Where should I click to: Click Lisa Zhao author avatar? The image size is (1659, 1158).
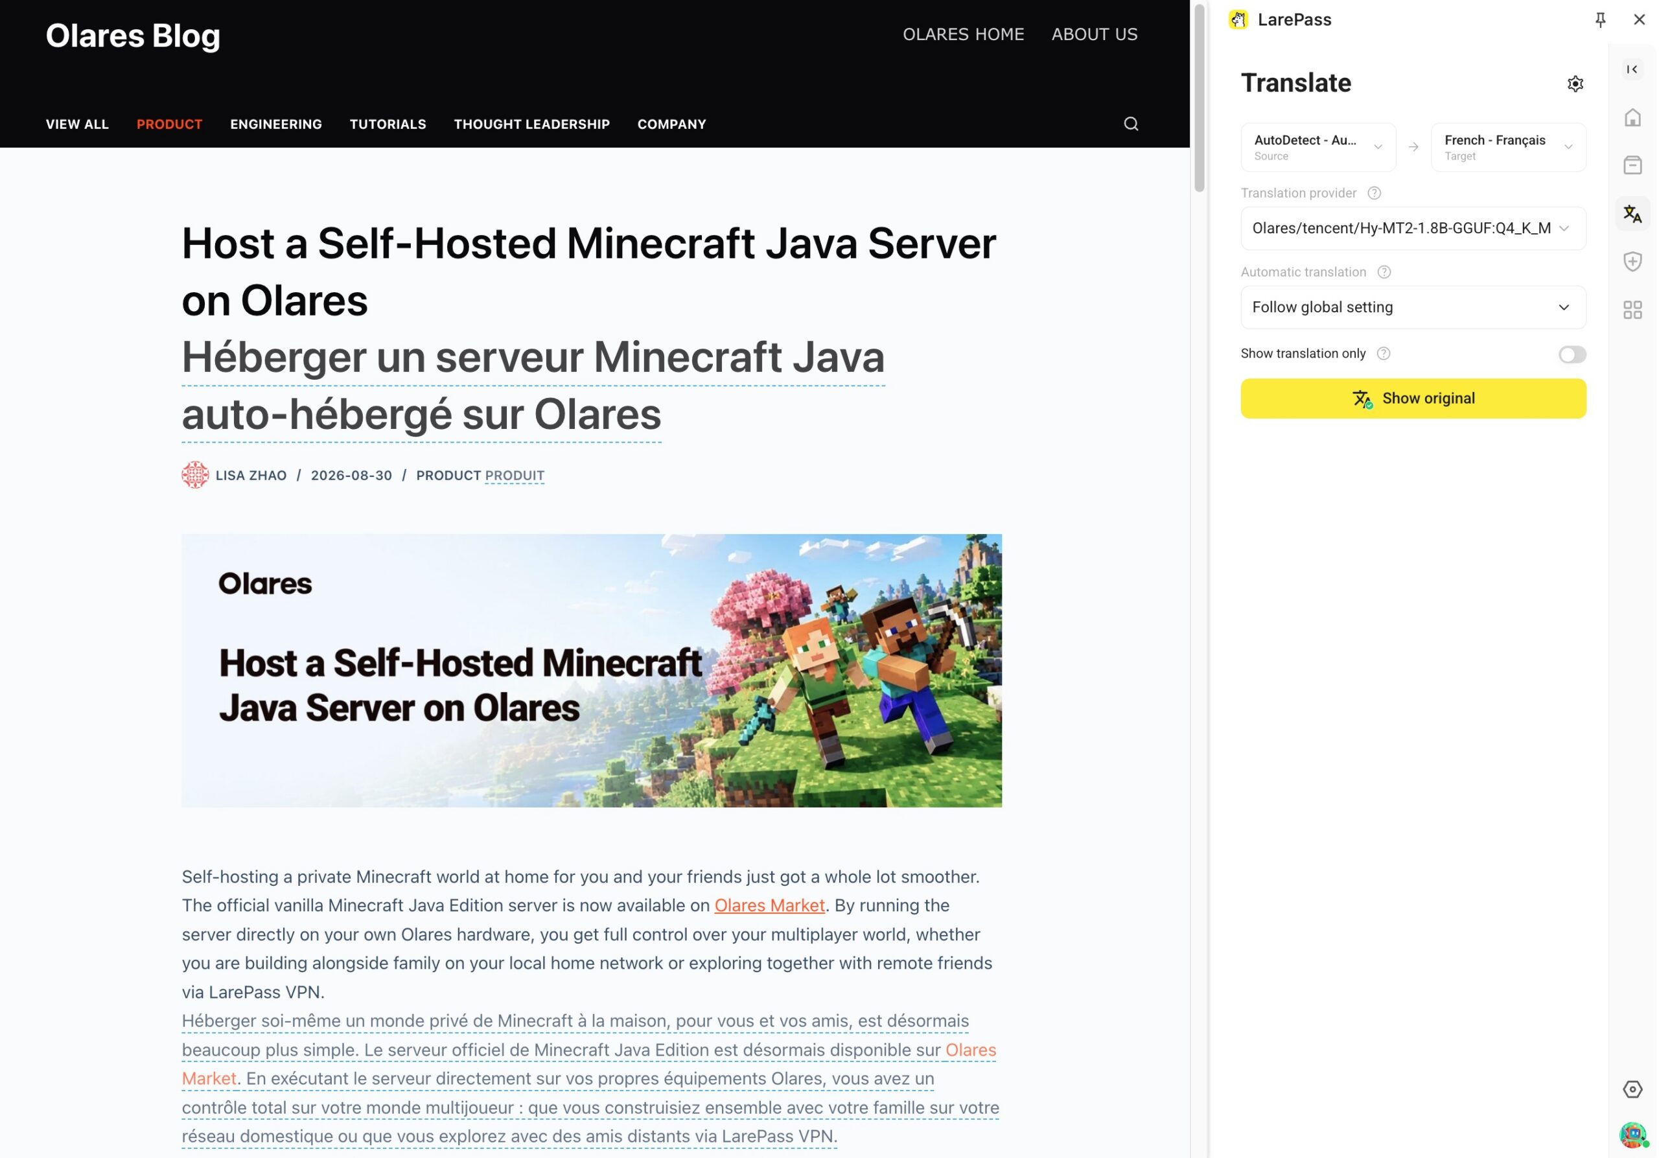tap(195, 474)
